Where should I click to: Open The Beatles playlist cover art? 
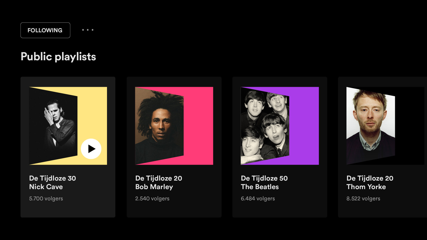[x=280, y=126]
